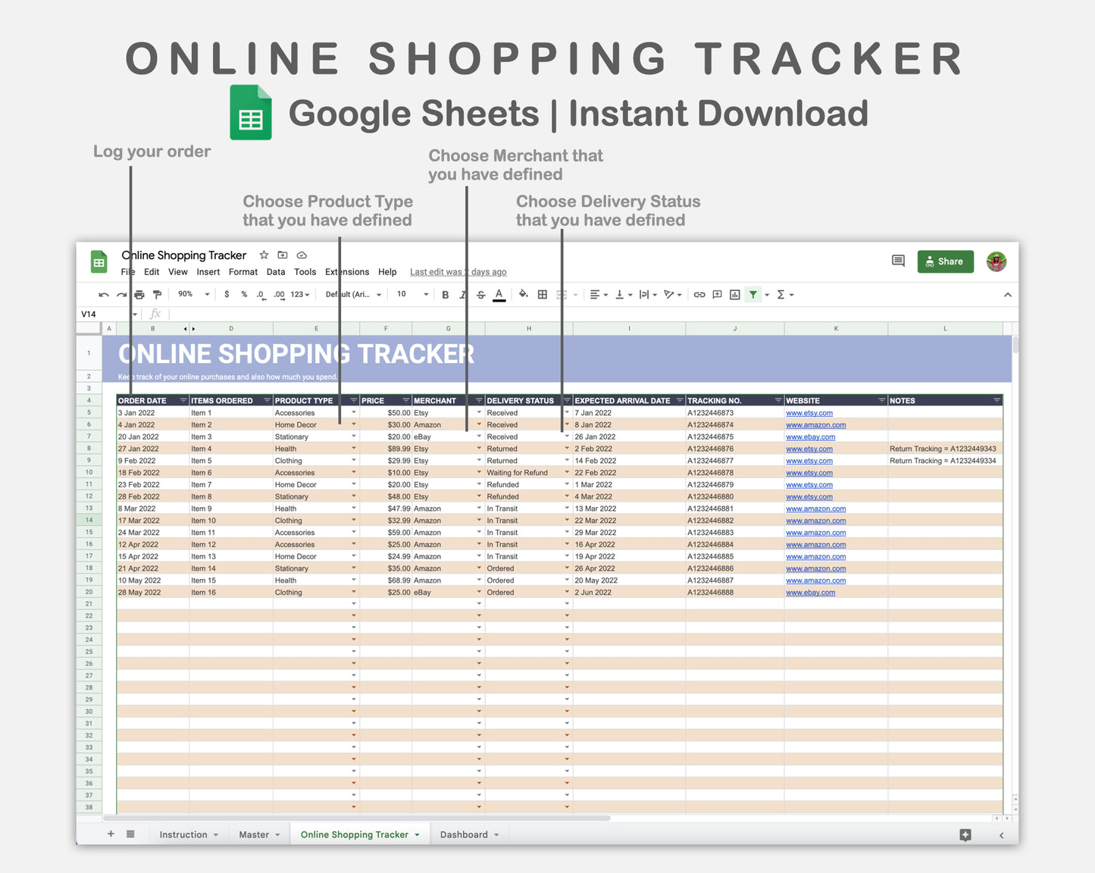1095x873 pixels.
Task: Open borders options via the Borders icon
Action: [x=543, y=295]
